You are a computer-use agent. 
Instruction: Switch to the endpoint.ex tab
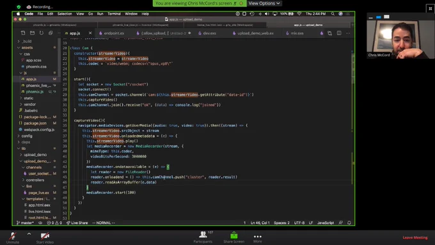pyautogui.click(x=114, y=33)
